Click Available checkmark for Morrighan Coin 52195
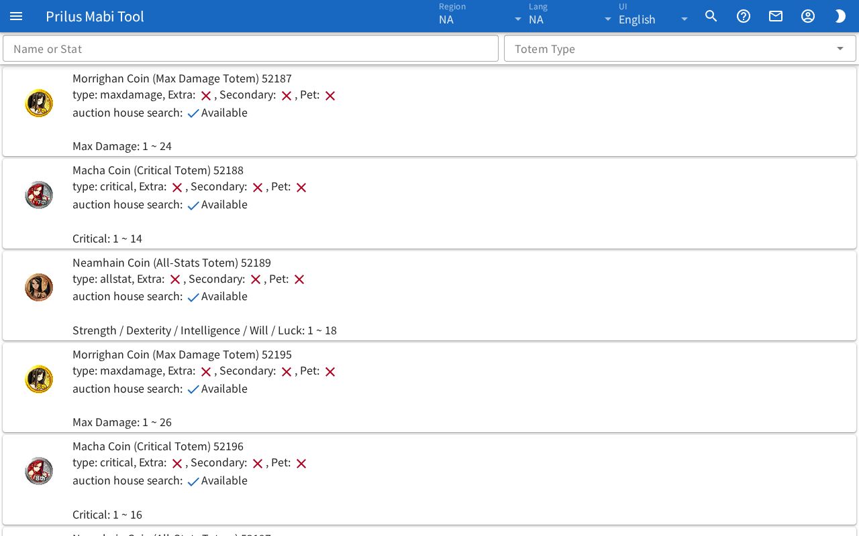The width and height of the screenshot is (859, 536). tap(193, 390)
